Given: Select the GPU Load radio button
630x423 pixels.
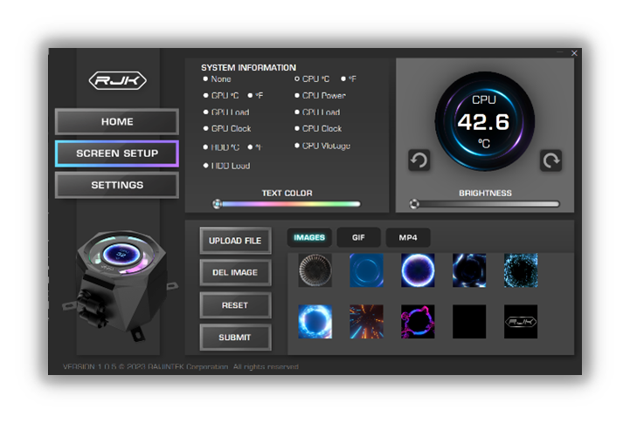Looking at the screenshot, I should click(206, 113).
